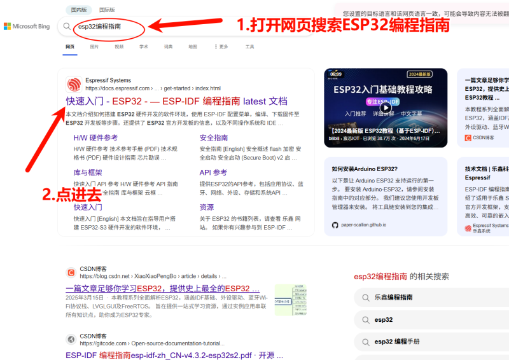
Task: Click the Microsoft Bing logo
Action: [x=27, y=26]
